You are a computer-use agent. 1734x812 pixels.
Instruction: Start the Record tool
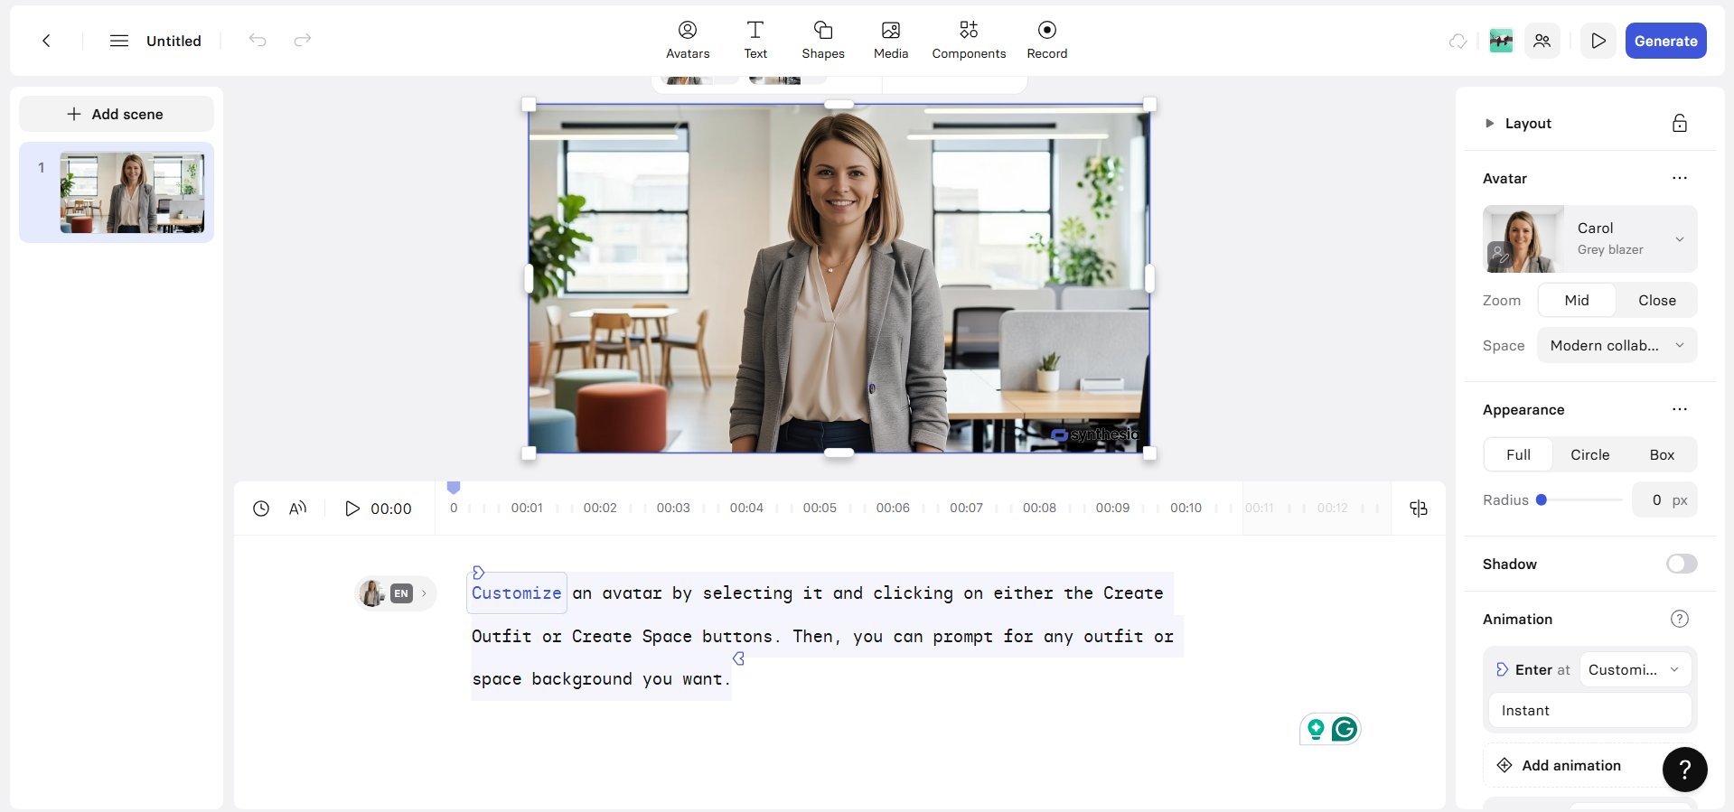pos(1047,41)
